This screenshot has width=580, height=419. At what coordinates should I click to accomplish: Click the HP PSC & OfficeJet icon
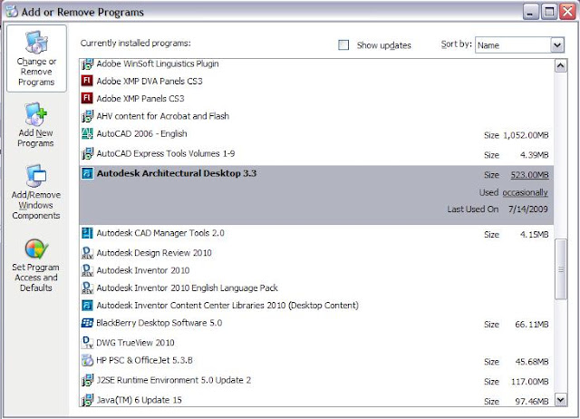click(x=87, y=360)
